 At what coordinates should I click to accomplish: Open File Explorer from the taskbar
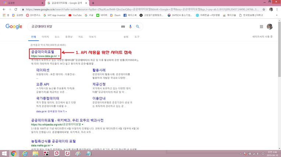35,153
